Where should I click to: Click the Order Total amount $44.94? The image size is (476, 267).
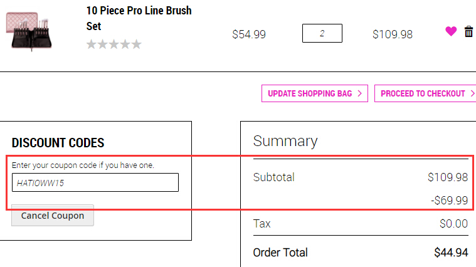451,253
